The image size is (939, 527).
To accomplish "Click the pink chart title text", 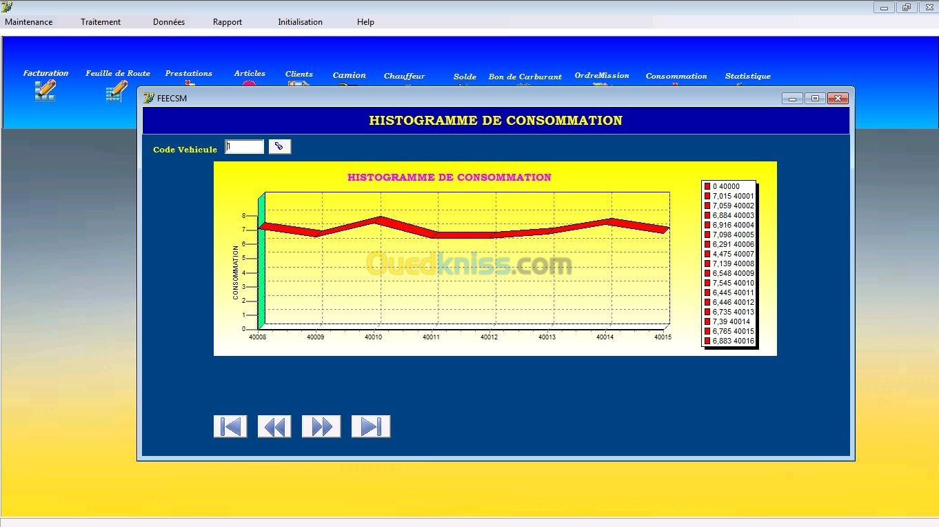I will point(449,177).
